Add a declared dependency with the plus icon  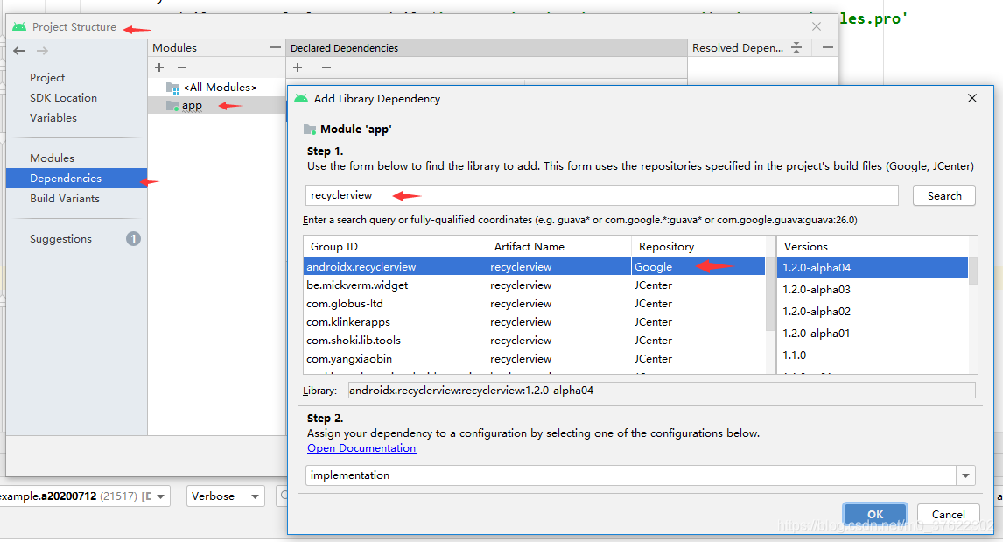point(298,67)
